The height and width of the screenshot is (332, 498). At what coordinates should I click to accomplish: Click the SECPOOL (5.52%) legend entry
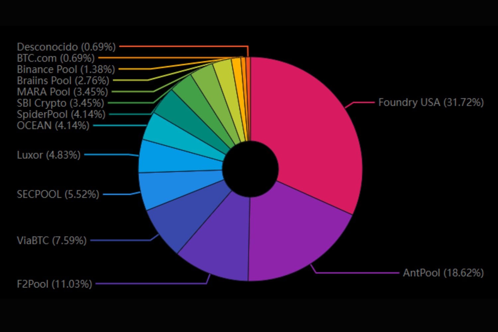[58, 195]
